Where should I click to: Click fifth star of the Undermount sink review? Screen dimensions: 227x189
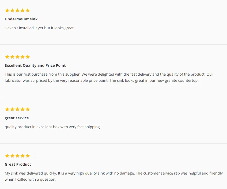point(28,10)
